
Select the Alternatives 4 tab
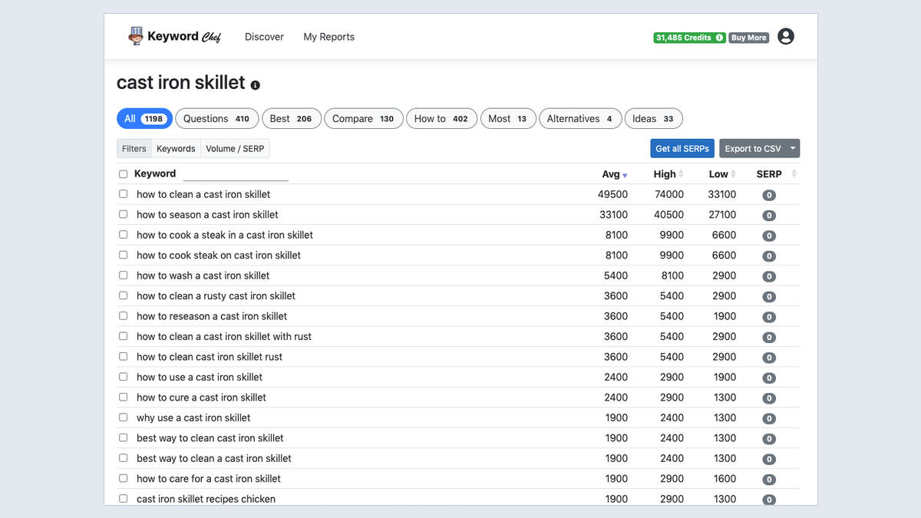tap(579, 118)
